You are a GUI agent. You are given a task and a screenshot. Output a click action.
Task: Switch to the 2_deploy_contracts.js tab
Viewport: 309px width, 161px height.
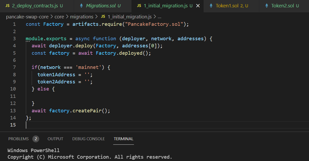[37, 6]
